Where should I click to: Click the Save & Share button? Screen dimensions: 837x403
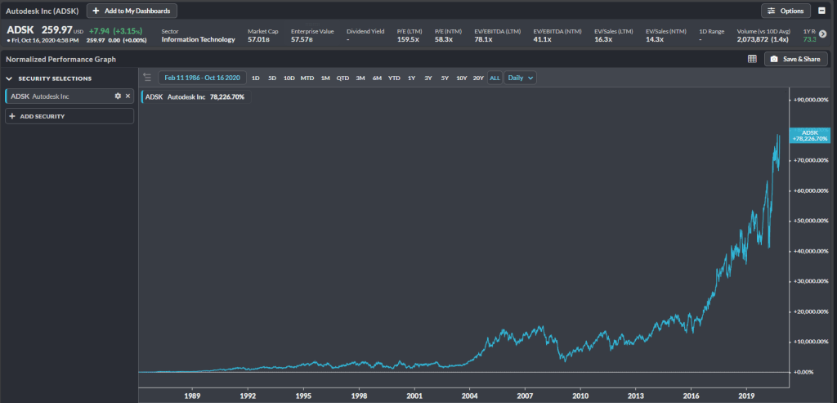coord(796,59)
